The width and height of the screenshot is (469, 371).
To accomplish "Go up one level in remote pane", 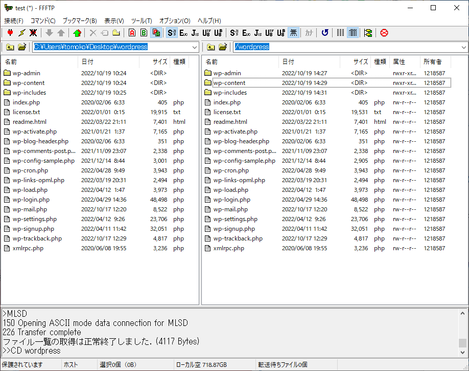I will click(x=211, y=47).
